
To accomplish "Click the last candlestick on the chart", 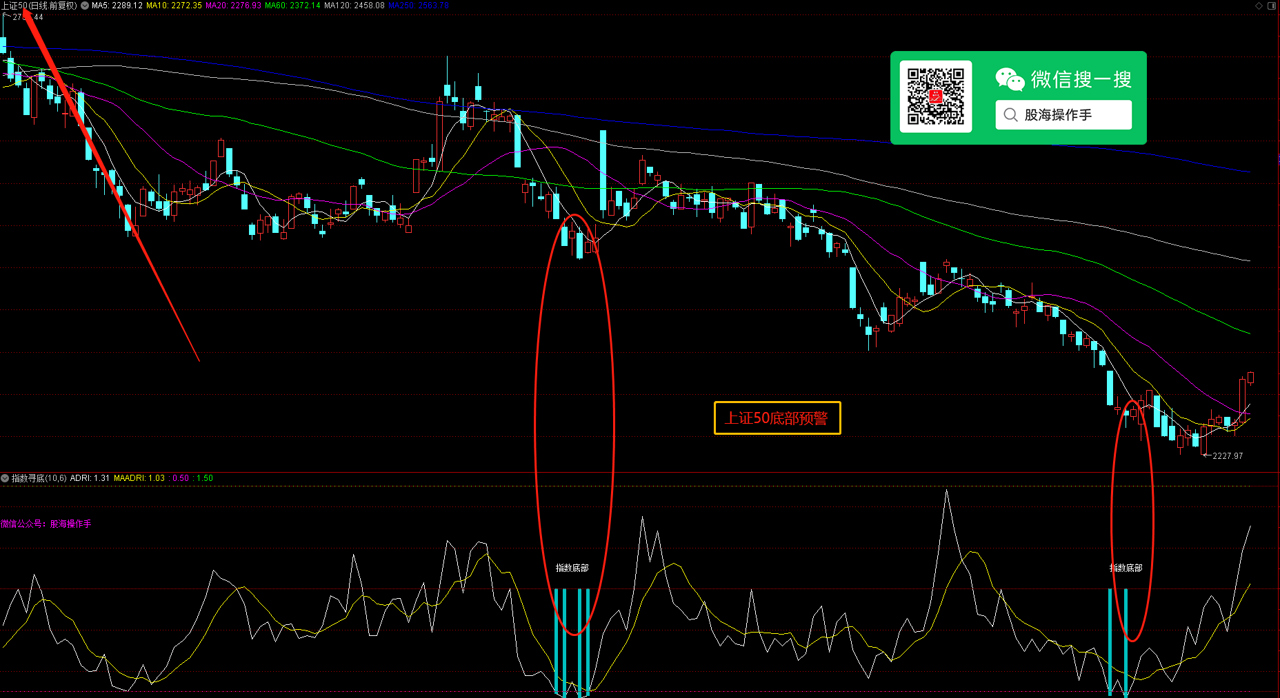I will tap(1250, 378).
